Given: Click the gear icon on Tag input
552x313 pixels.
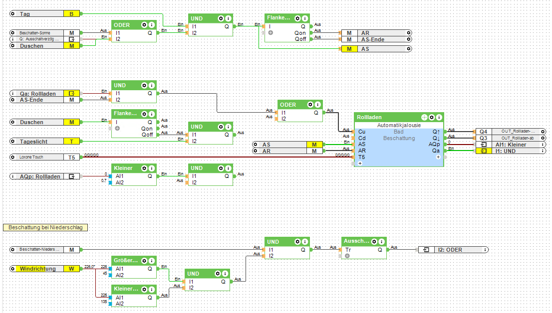Looking at the screenshot, I should pyautogui.click(x=12, y=14).
